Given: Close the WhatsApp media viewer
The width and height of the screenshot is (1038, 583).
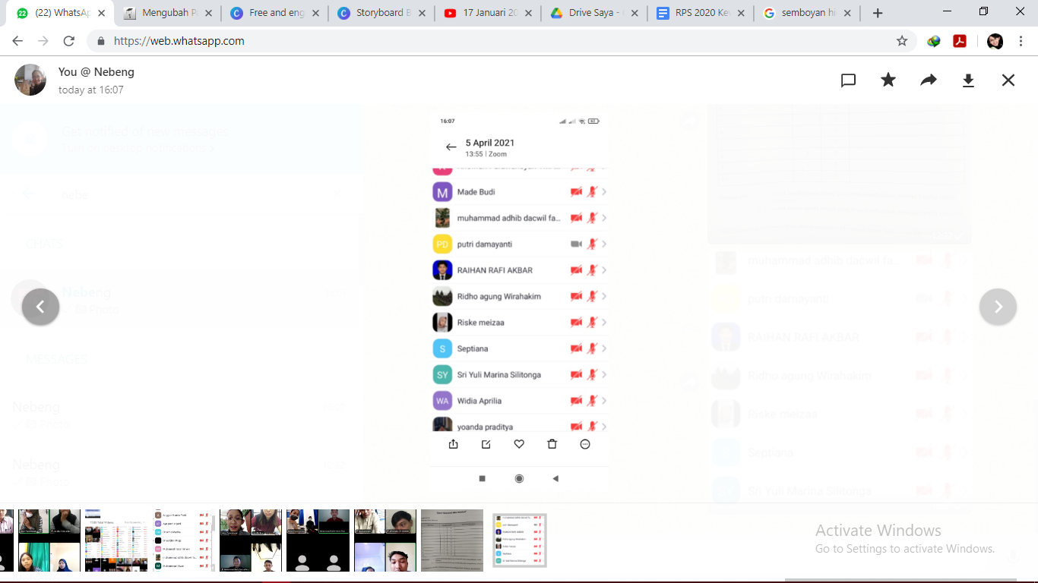Looking at the screenshot, I should click(1008, 80).
